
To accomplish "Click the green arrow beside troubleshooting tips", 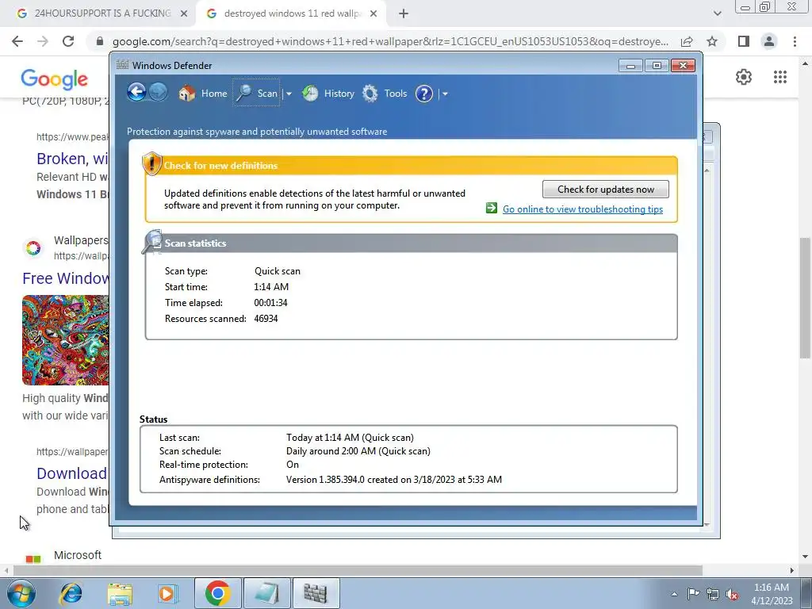I will tap(492, 209).
